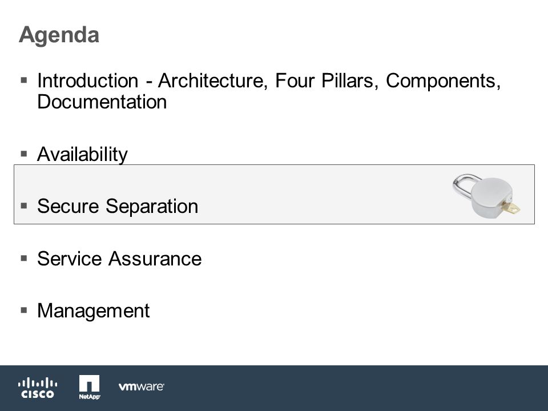Viewport: 548px width, 411px height.
Task: Click the highlighted gray box around Secure Separation
Action: tap(275, 194)
